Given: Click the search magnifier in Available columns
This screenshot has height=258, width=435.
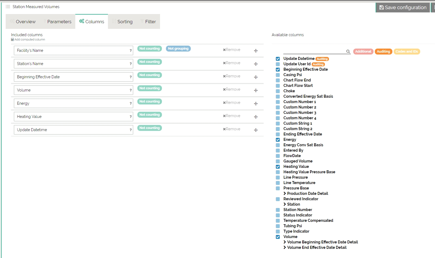Looking at the screenshot, I should pos(348,52).
